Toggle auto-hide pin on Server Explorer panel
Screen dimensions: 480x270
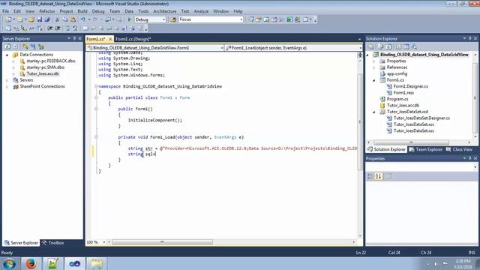74,38
